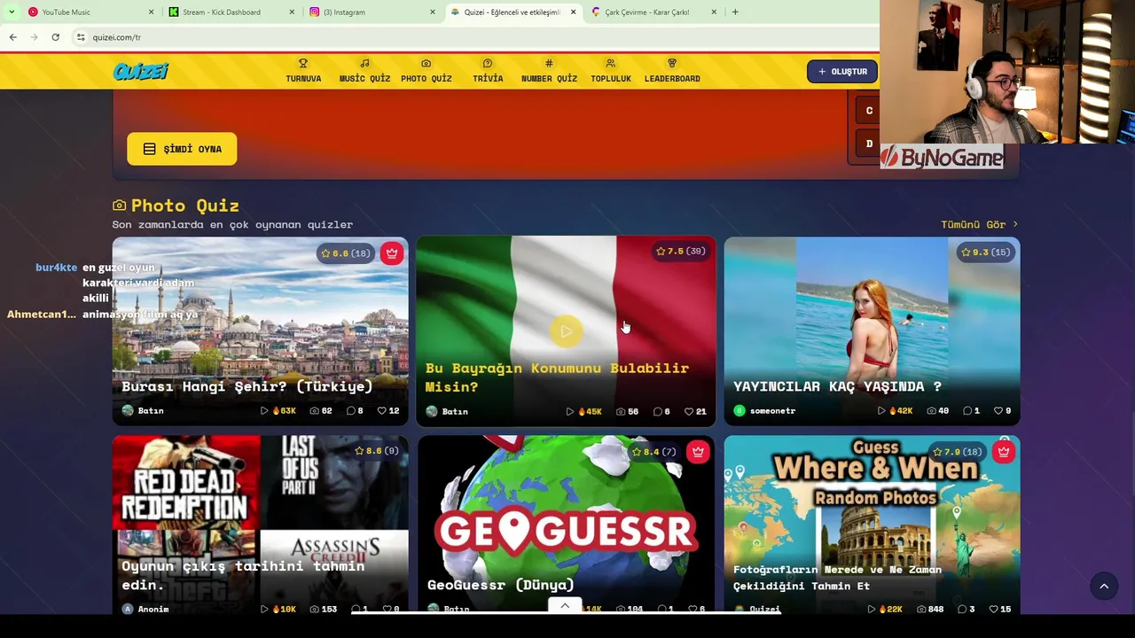Open Bu Bayrağın Konumunu Bulabilir Misin quiz
Screen dimensions: 1135x638
click(566, 331)
